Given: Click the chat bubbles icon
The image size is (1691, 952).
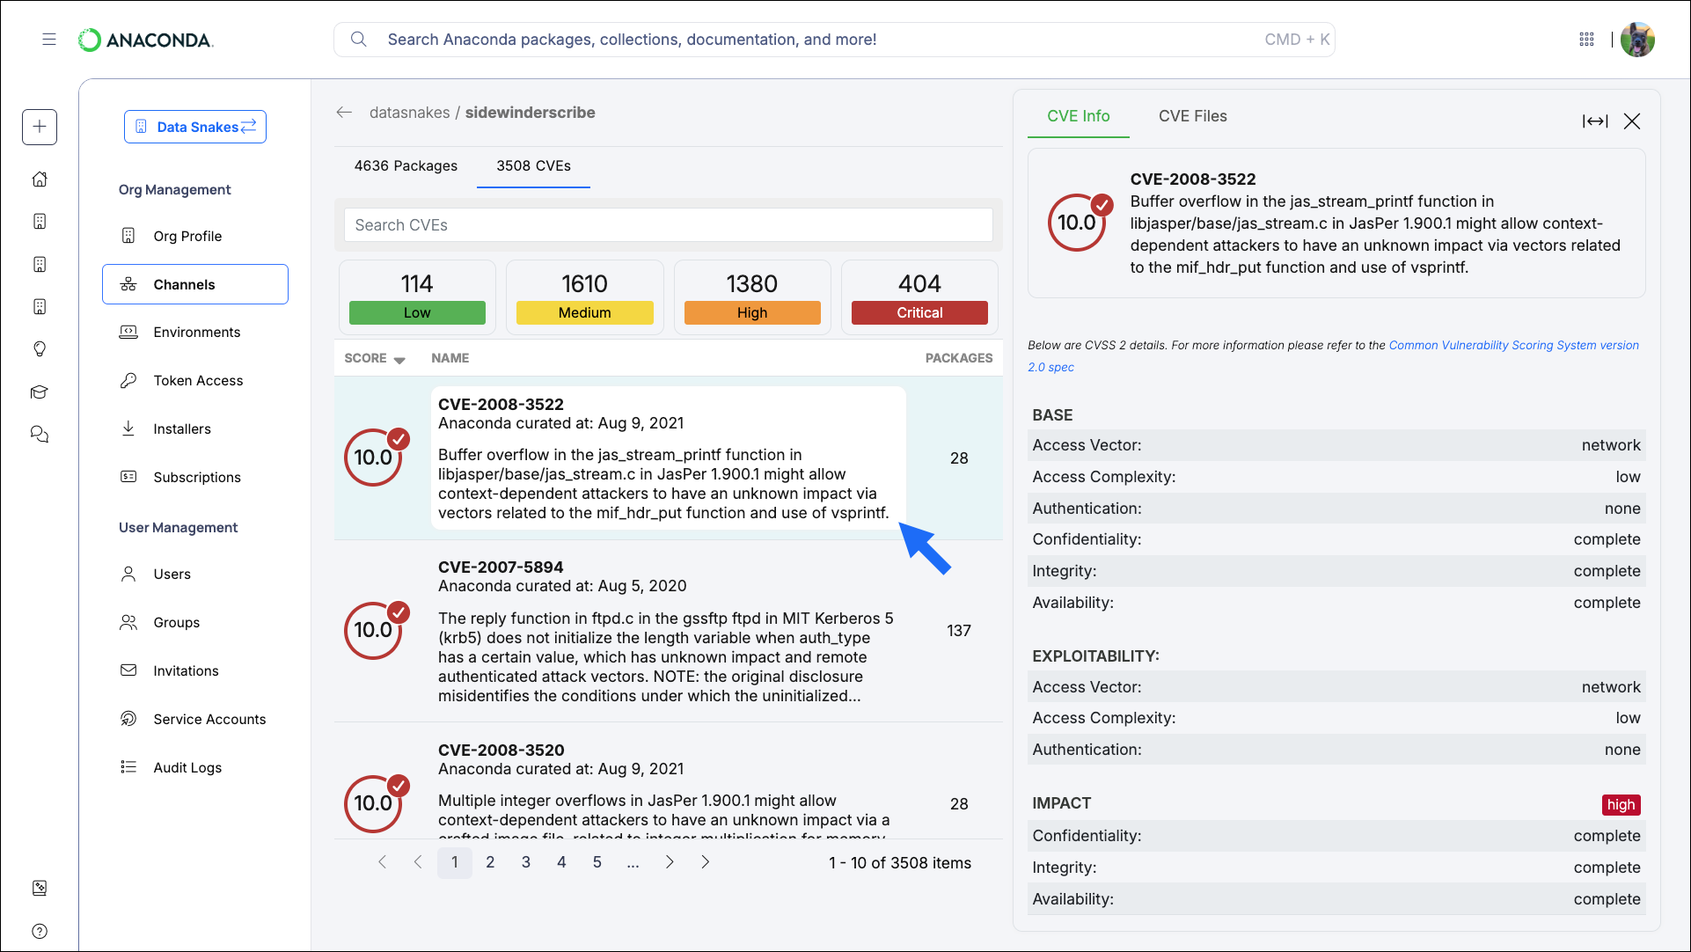Looking at the screenshot, I should pos(40,435).
